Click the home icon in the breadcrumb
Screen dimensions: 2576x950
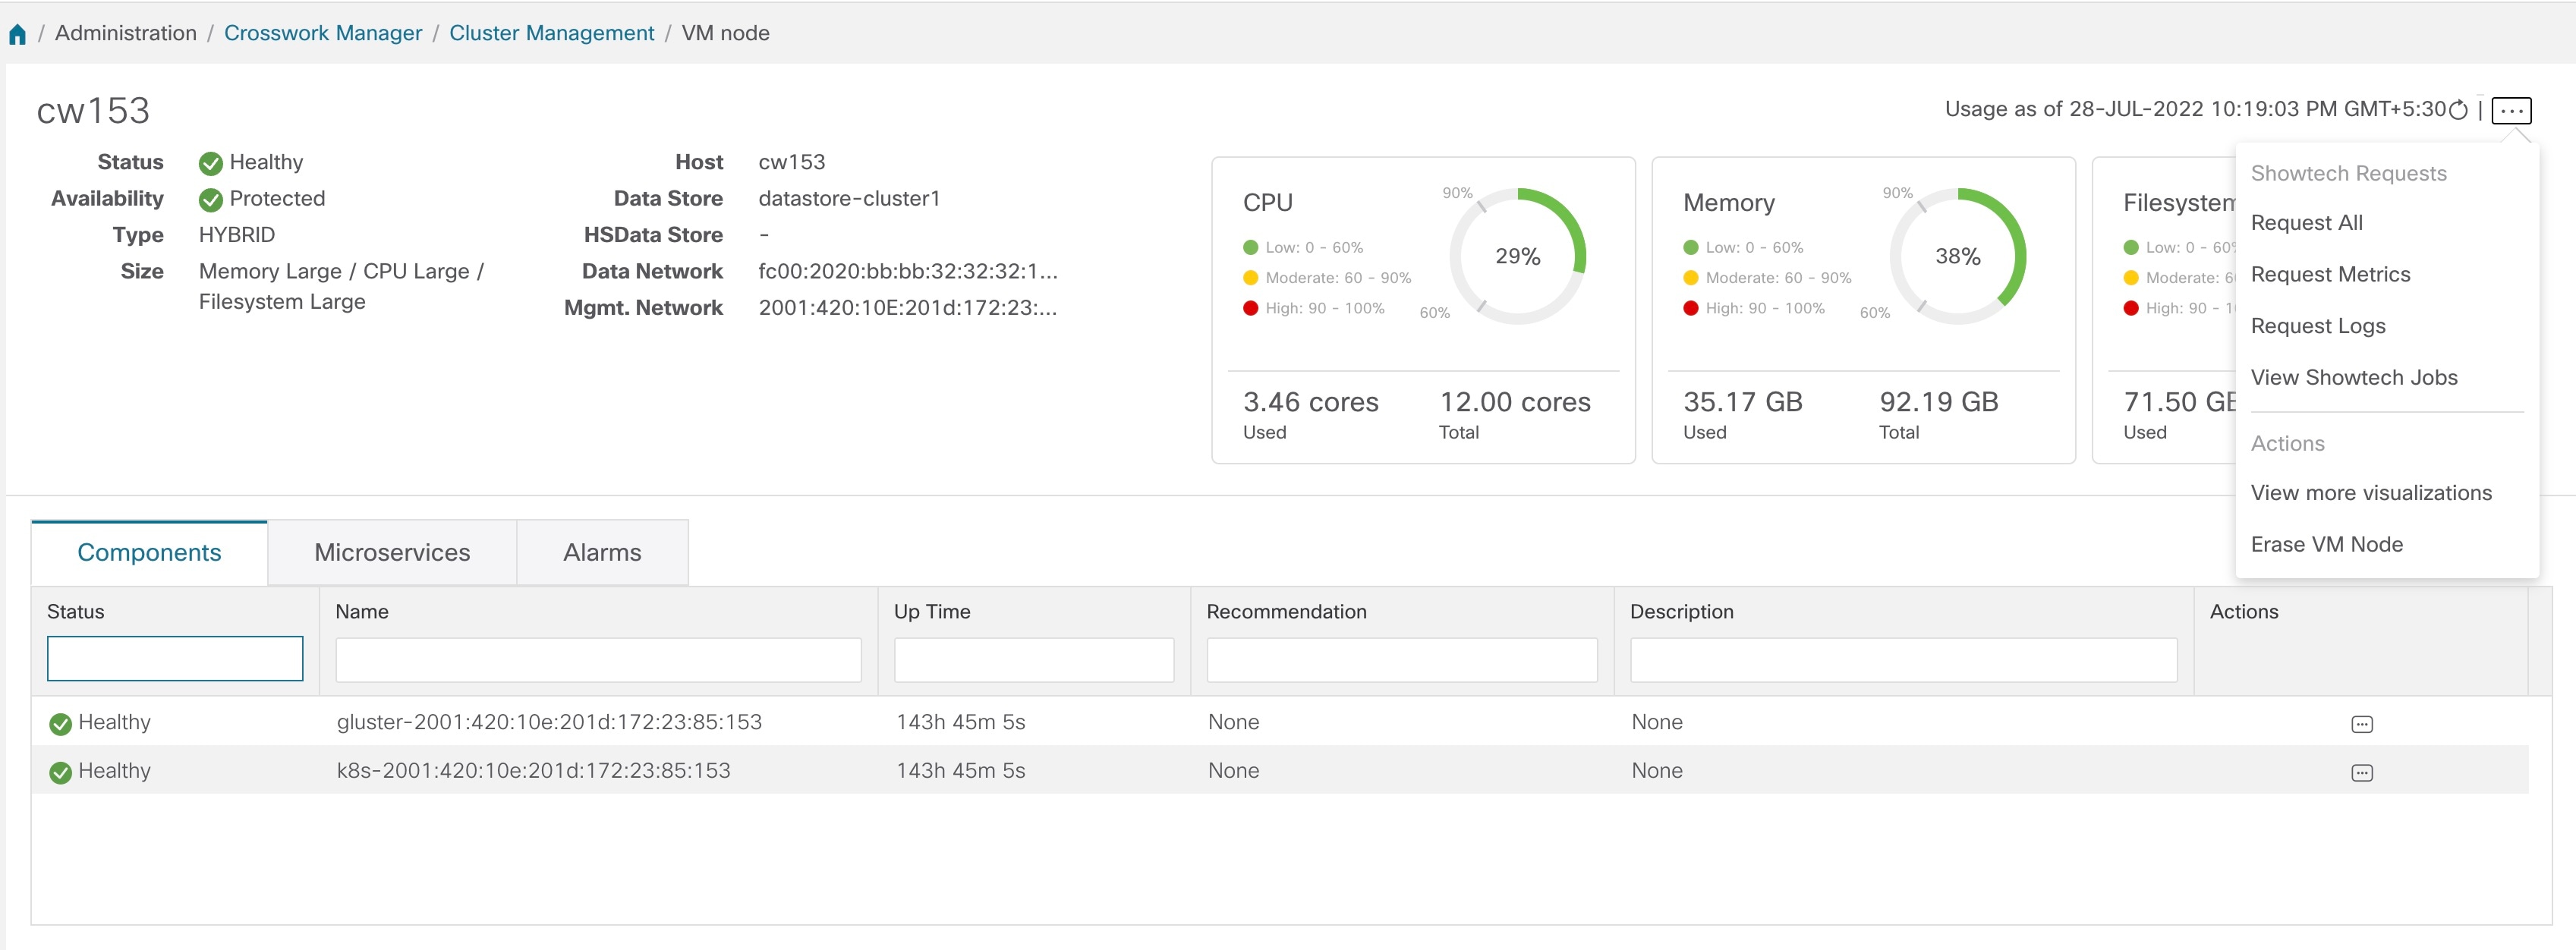point(17,32)
